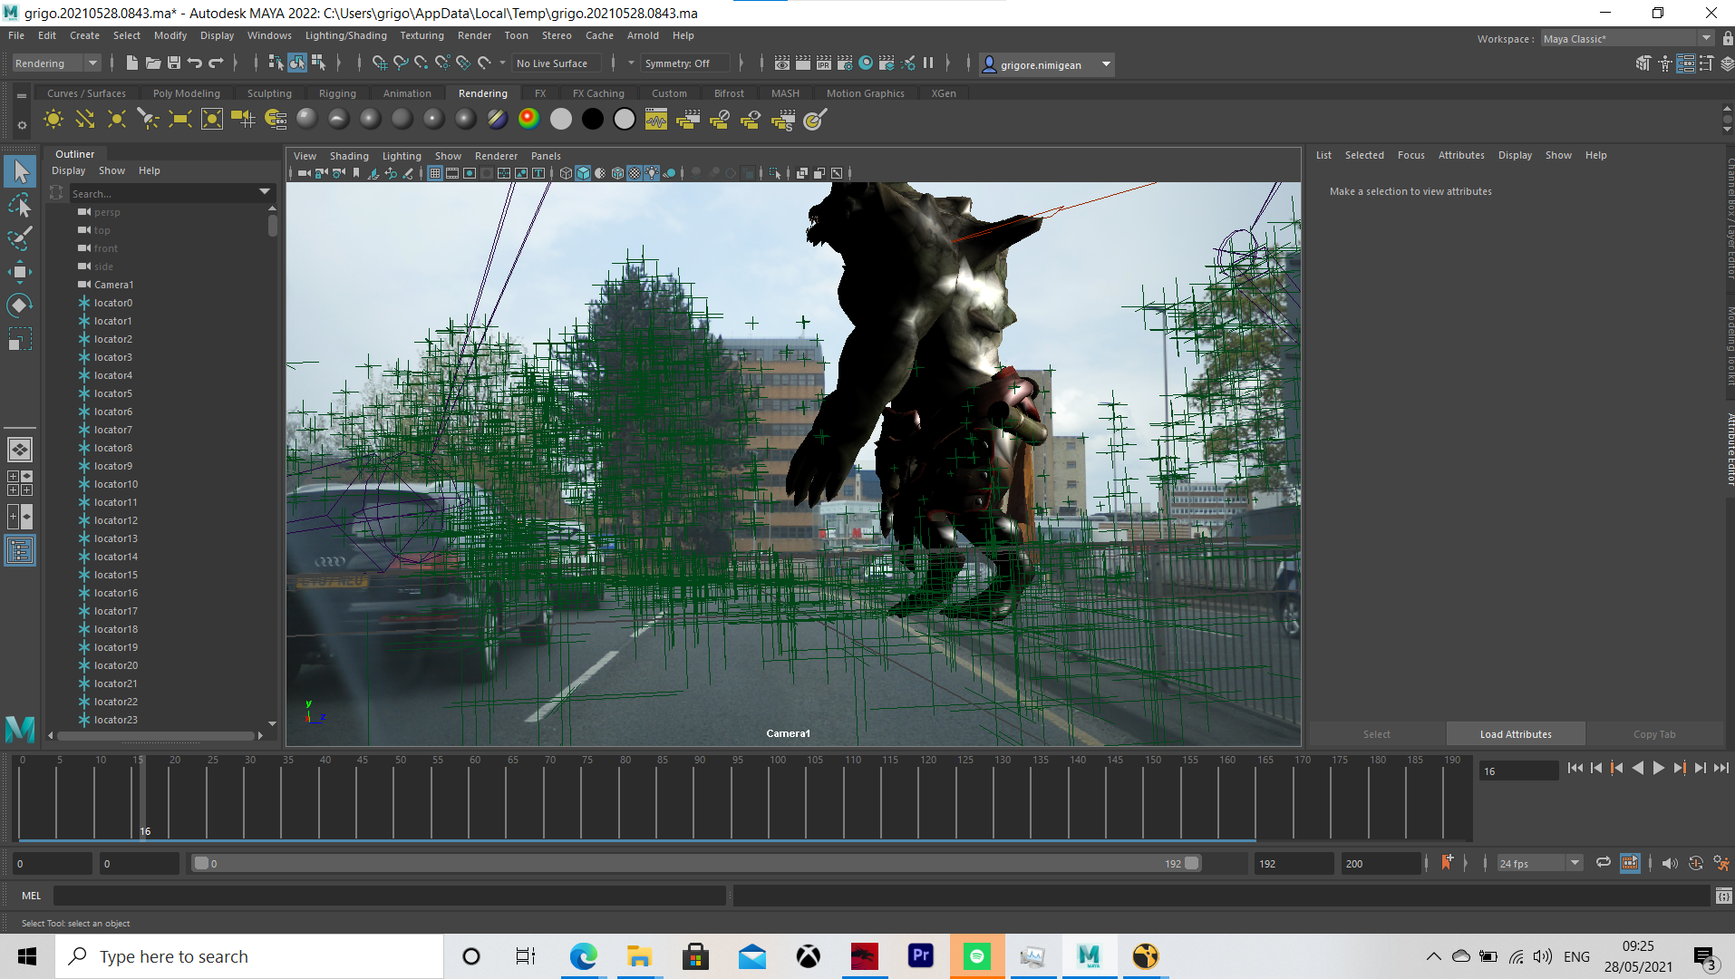The width and height of the screenshot is (1735, 979).
Task: Create a spot light from the shelf
Action: (149, 119)
